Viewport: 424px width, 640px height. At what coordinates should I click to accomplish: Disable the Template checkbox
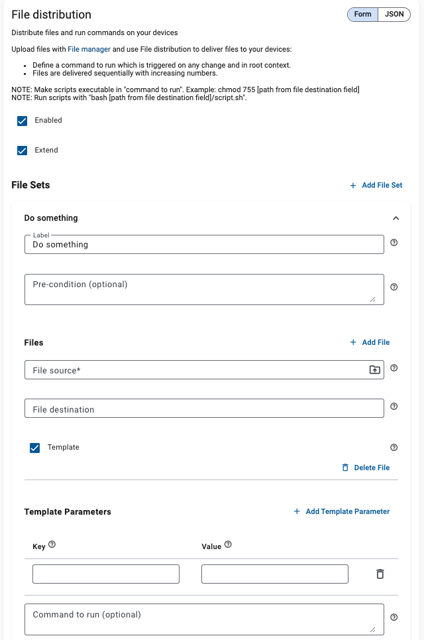coord(35,448)
